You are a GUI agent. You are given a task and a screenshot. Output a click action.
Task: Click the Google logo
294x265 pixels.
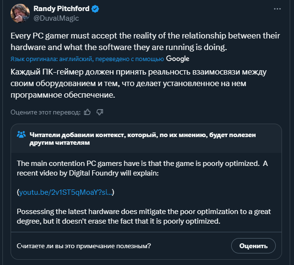coord(178,59)
